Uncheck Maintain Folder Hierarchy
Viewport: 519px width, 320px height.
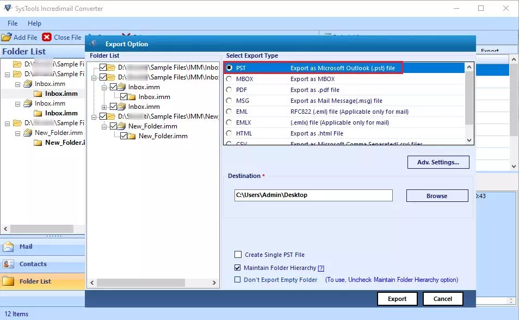pos(237,268)
